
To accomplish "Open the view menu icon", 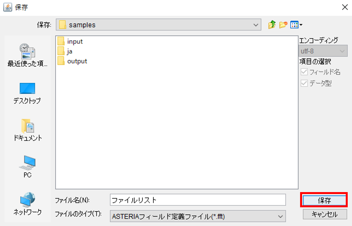I will [296, 25].
